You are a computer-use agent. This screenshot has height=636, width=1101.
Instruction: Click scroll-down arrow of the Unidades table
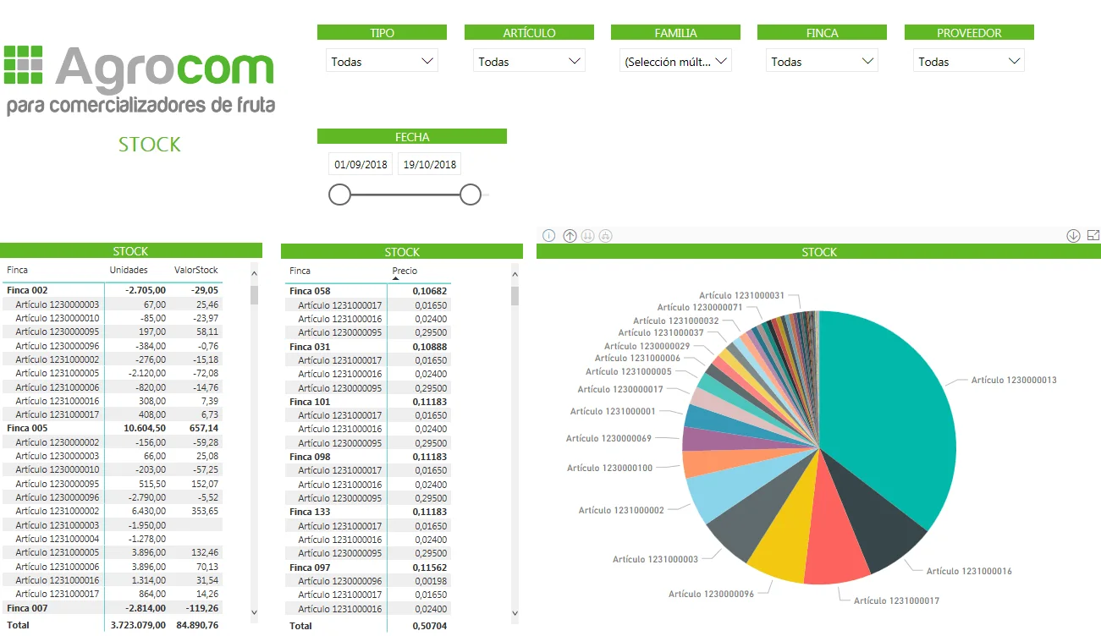pyautogui.click(x=254, y=611)
